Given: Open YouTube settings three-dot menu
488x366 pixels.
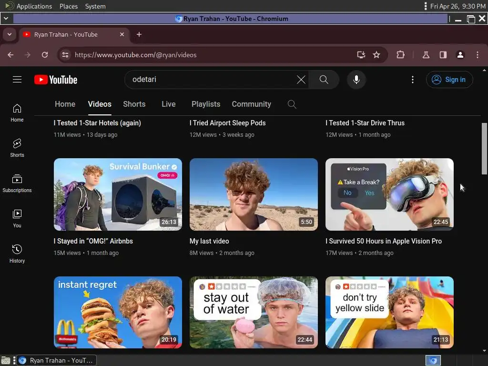Looking at the screenshot, I should [413, 80].
